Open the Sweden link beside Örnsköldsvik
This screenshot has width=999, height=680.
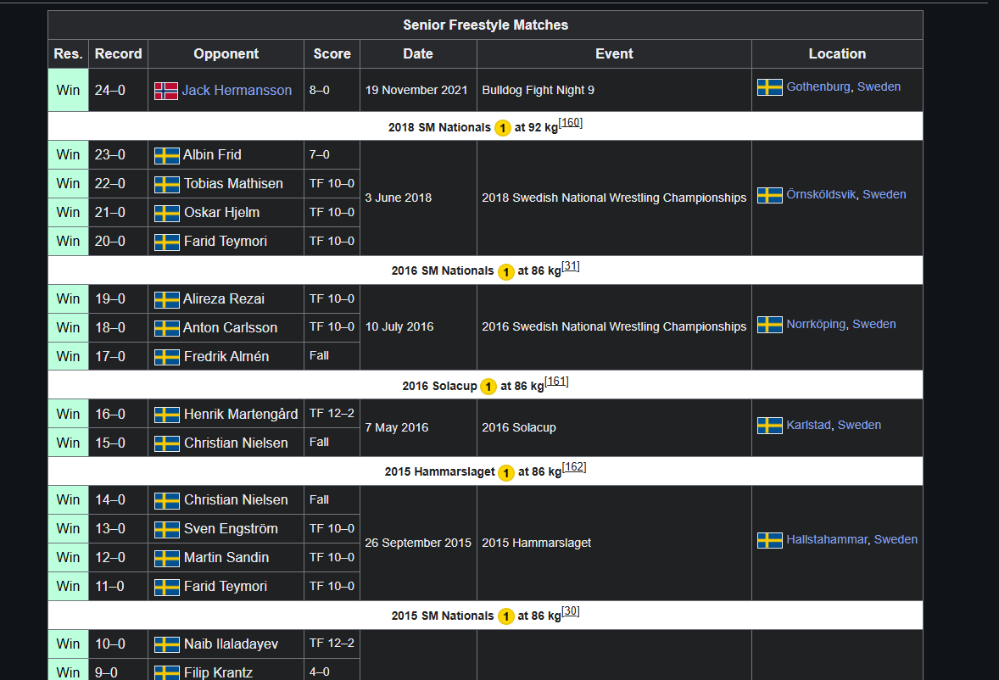click(x=884, y=194)
